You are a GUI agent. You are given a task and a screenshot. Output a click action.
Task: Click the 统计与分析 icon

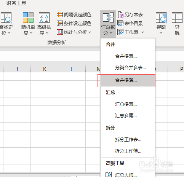(x=60, y=32)
